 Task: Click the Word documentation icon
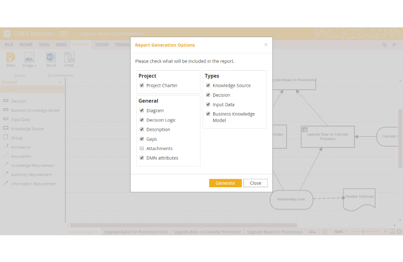[x=51, y=57]
